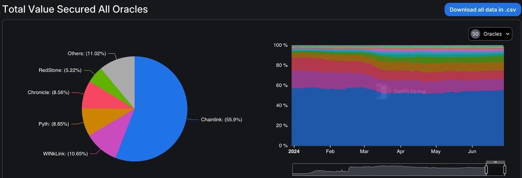Click the 'May' x-axis label
522x178 pixels.
[x=436, y=152]
